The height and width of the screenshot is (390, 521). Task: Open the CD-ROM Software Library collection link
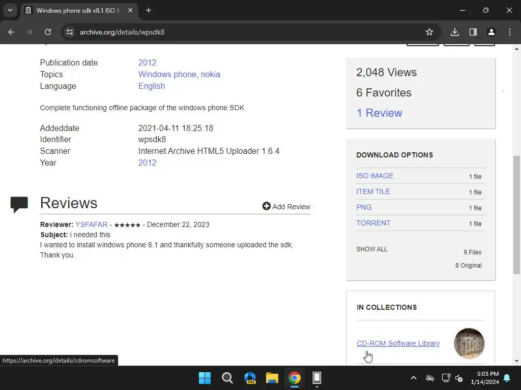coord(398,344)
